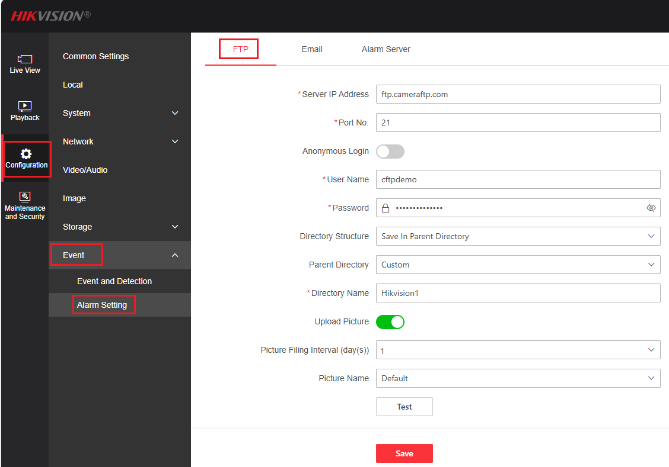Open the Picture Name dropdown
This screenshot has height=467, width=669.
coord(518,378)
